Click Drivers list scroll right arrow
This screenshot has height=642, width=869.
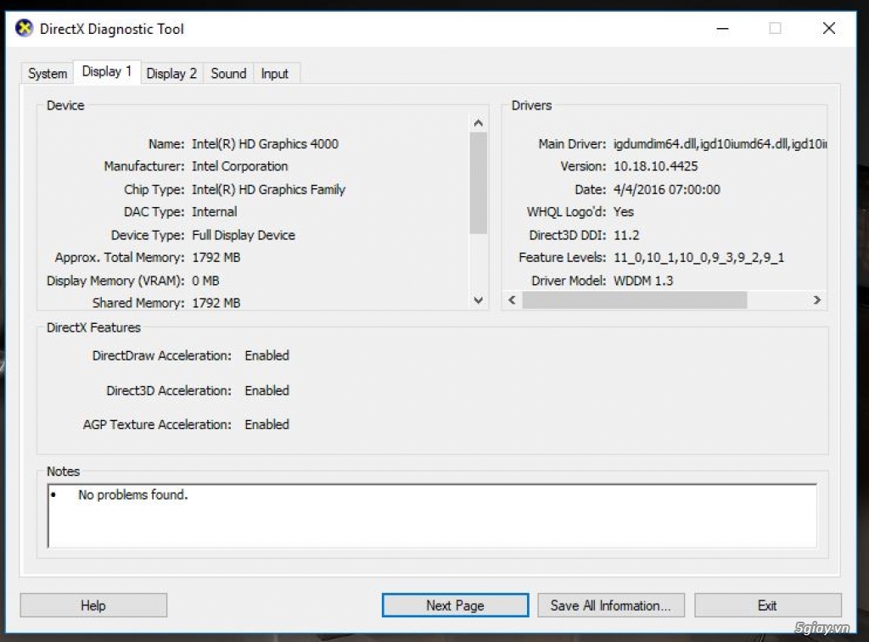pos(817,300)
